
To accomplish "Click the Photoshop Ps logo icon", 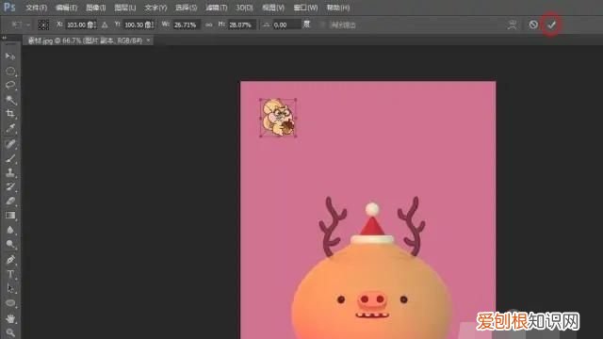I will coord(9,7).
